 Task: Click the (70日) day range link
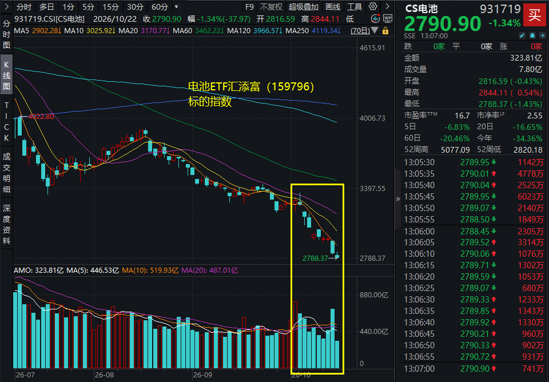(x=360, y=31)
